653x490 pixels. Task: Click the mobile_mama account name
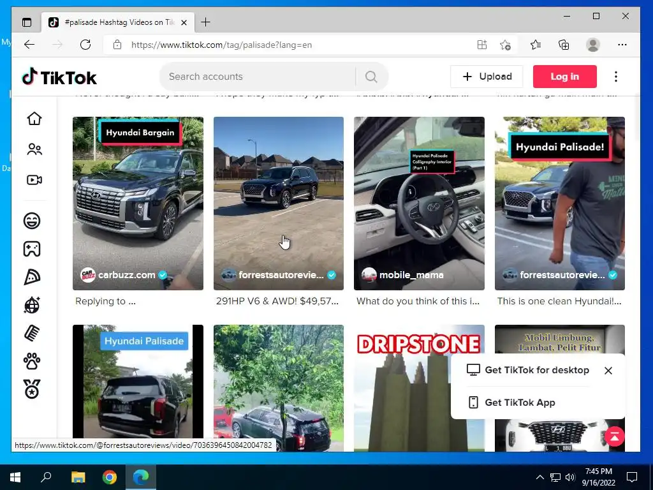click(411, 275)
